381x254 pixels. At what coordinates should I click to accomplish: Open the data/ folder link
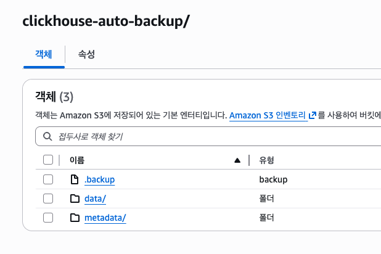click(95, 199)
